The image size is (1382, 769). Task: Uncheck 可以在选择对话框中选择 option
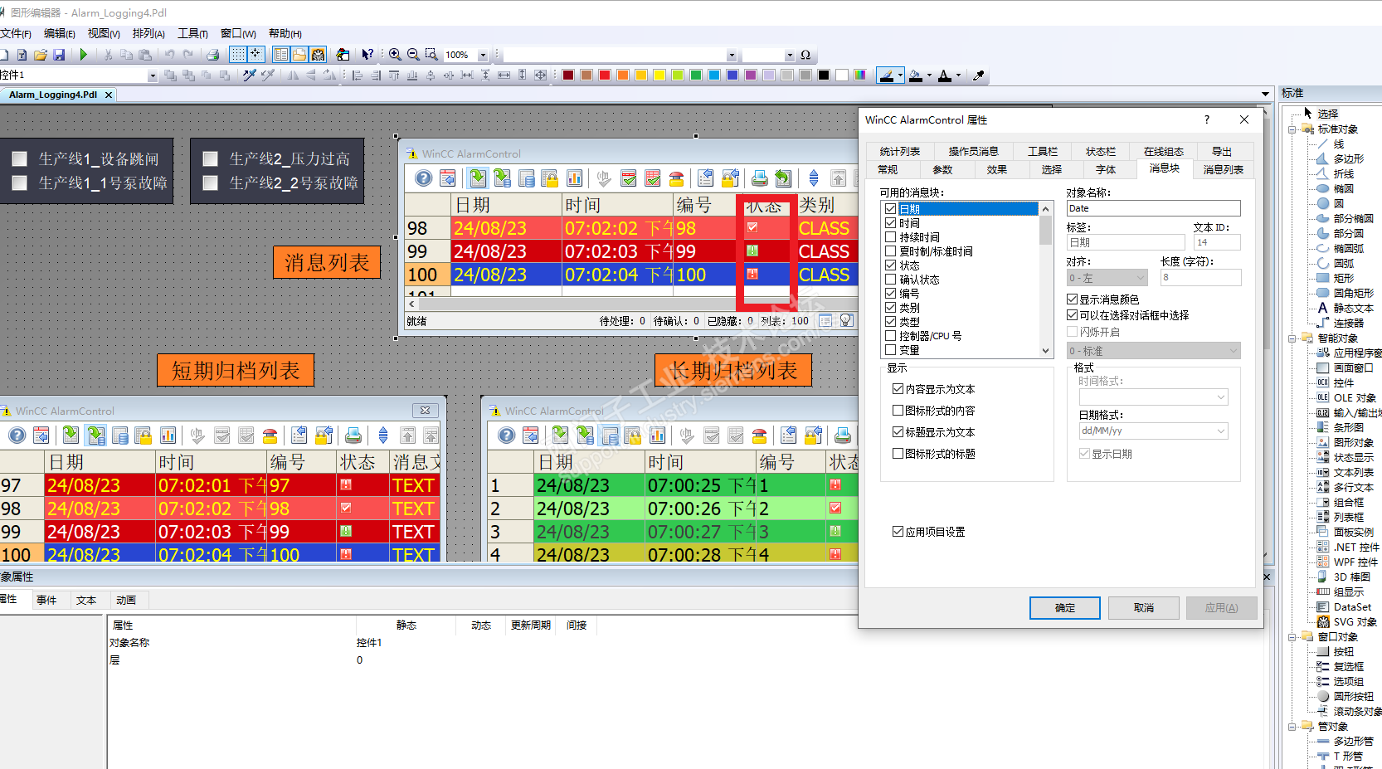click(x=1072, y=315)
